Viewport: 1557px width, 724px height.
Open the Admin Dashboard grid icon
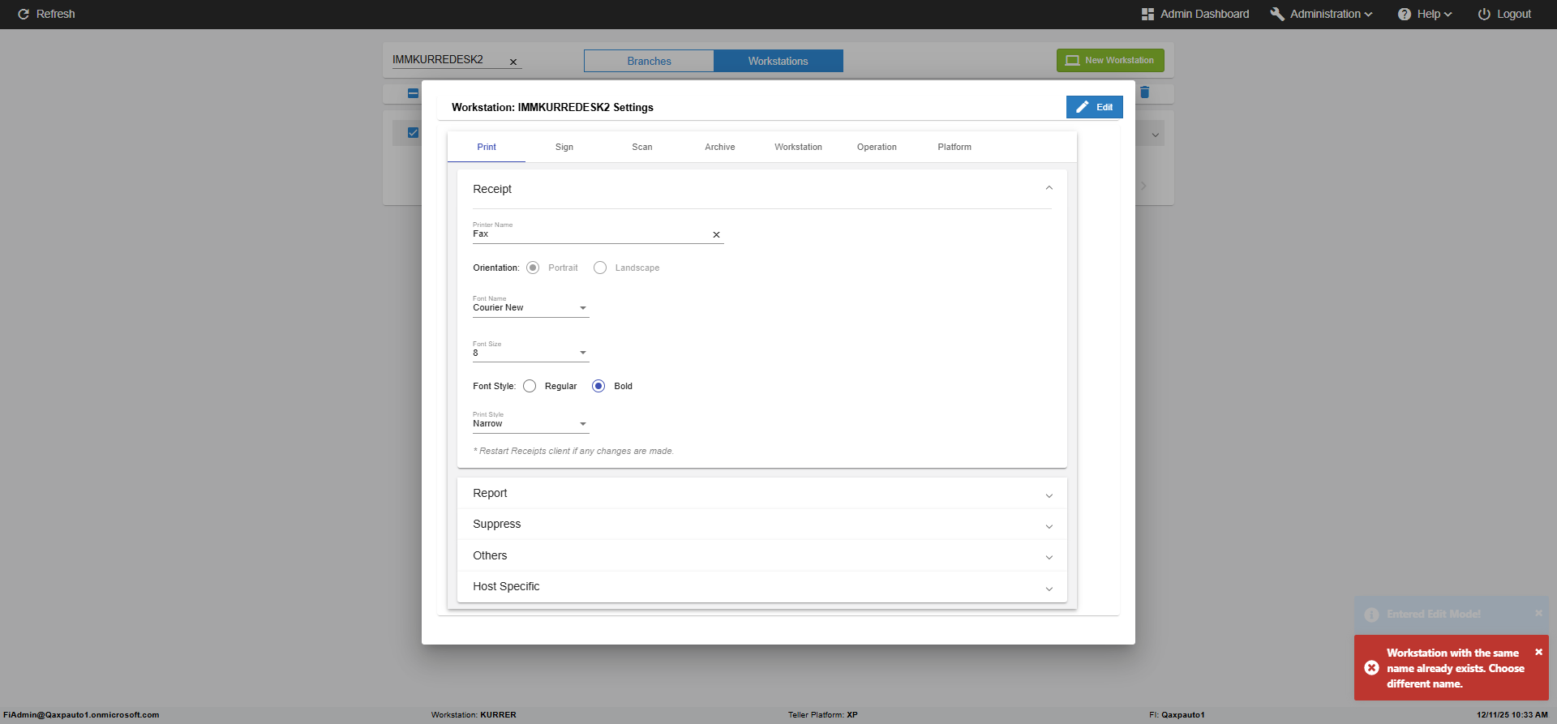pos(1147,14)
